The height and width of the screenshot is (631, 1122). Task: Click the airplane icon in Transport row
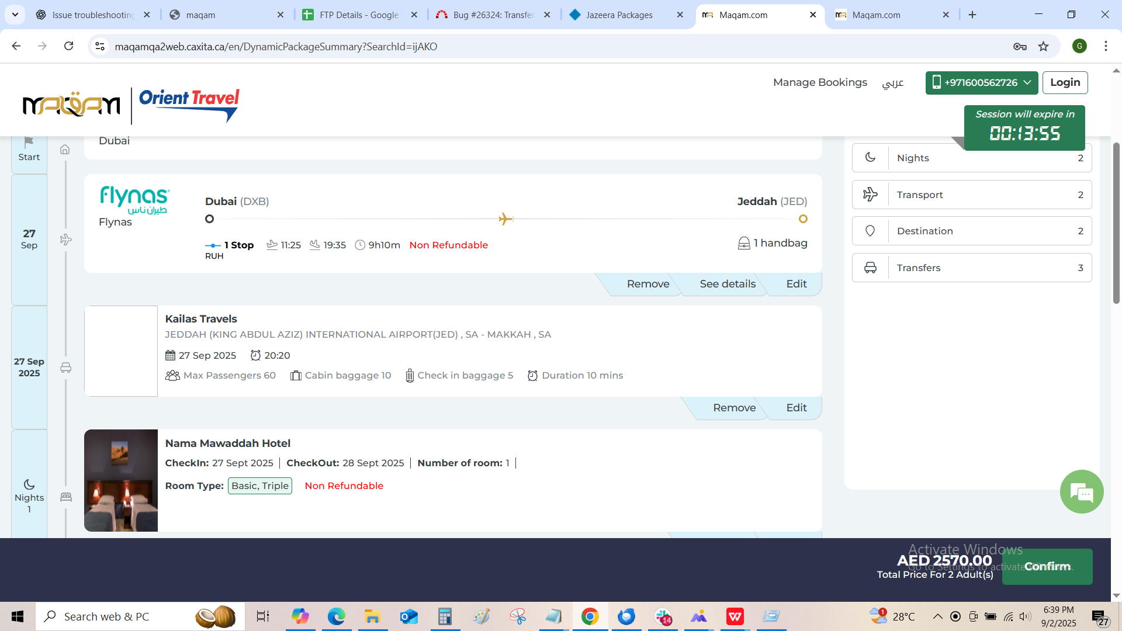870,195
